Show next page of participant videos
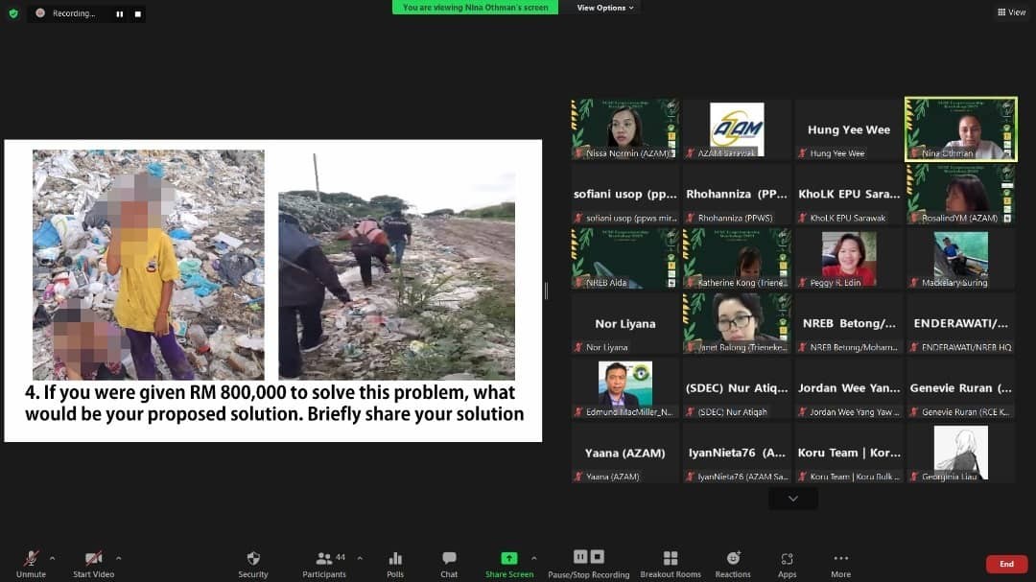1036x582 pixels. click(x=792, y=499)
